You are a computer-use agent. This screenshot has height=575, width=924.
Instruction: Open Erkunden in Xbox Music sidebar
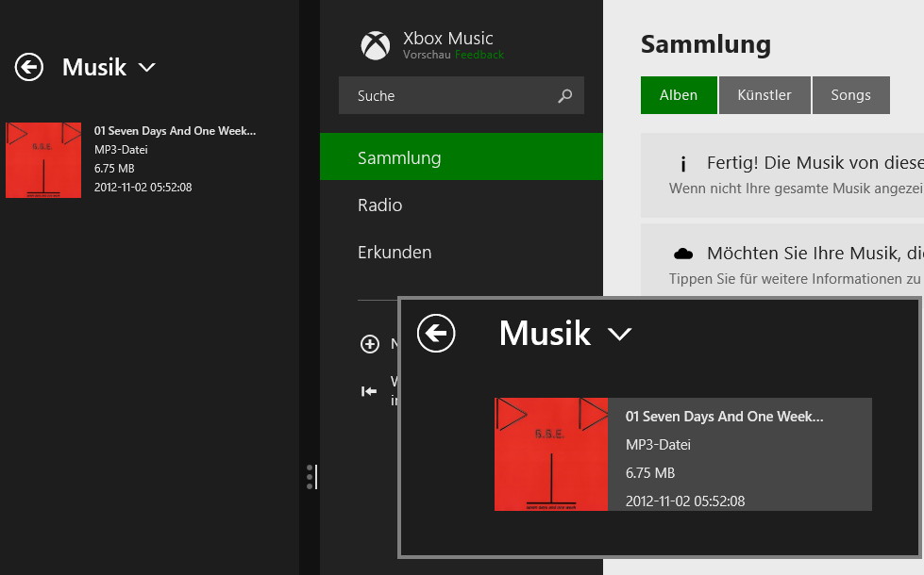point(395,252)
